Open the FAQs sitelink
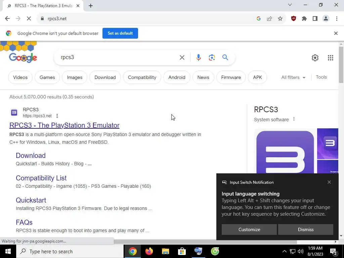Image resolution: width=344 pixels, height=258 pixels. (24, 222)
